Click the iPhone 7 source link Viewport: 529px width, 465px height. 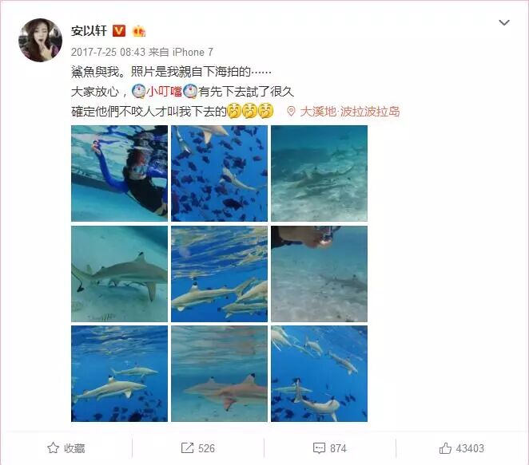193,52
